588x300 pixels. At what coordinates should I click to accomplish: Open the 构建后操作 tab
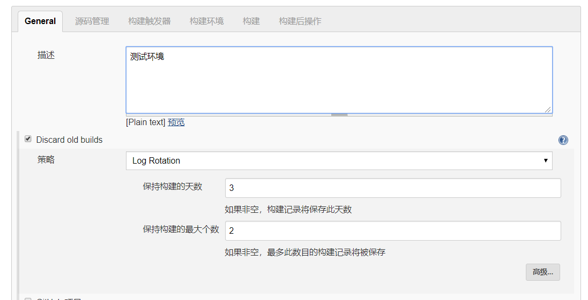[300, 21]
